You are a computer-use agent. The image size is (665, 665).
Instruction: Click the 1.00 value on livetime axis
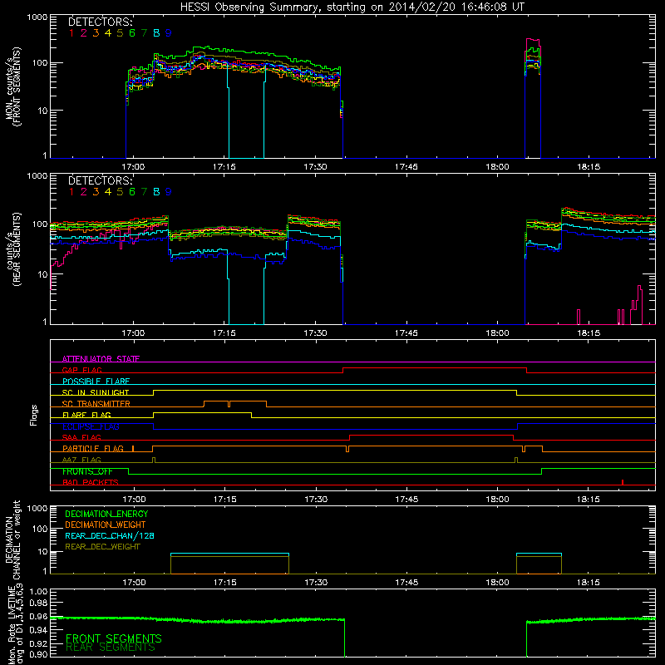(39, 591)
